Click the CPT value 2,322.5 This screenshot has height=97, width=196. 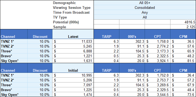(158, 56)
